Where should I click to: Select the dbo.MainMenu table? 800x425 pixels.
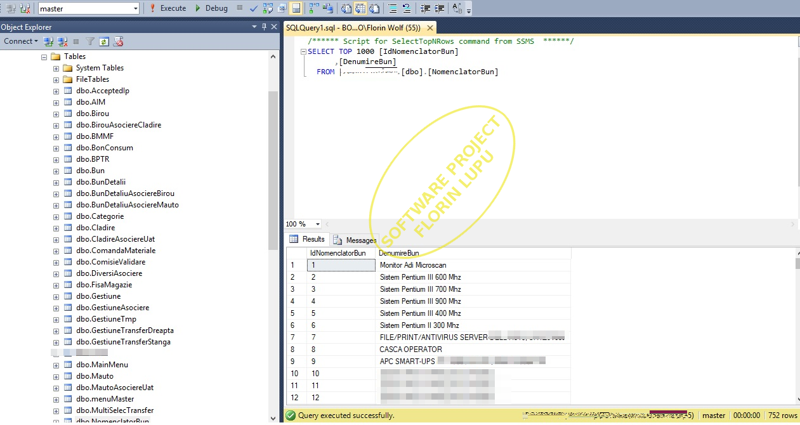coord(102,365)
